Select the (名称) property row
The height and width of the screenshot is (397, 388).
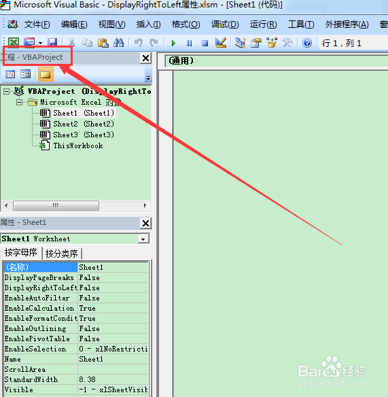76,267
